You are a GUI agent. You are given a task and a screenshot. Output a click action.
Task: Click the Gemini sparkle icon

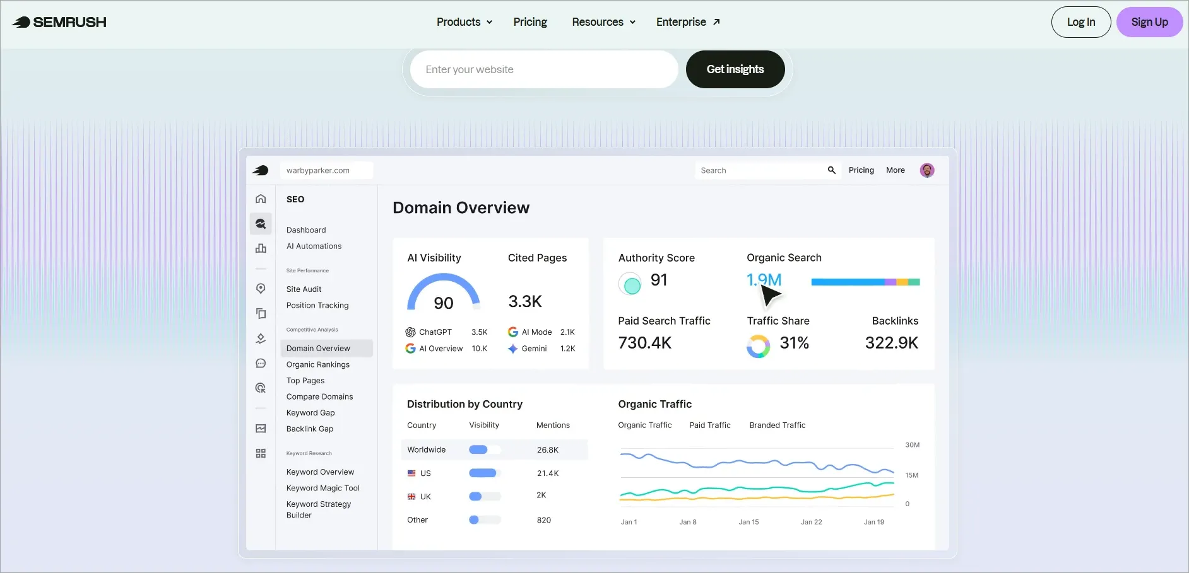513,349
